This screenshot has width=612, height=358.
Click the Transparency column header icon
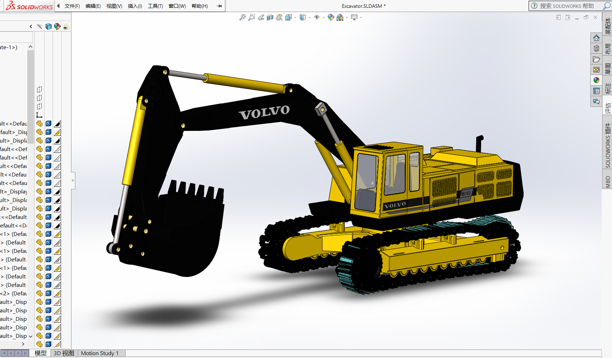click(66, 27)
